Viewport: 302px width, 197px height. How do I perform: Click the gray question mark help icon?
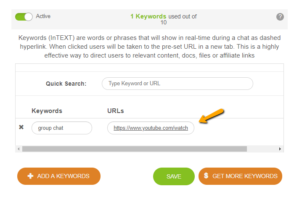pyautogui.click(x=280, y=17)
